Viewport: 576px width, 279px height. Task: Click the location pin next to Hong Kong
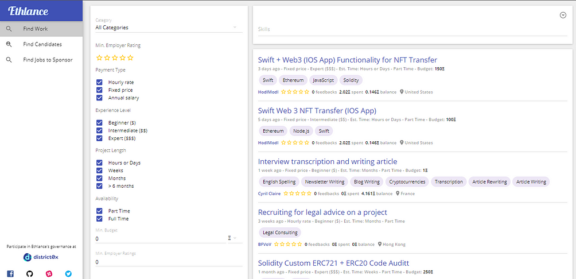pyautogui.click(x=379, y=244)
